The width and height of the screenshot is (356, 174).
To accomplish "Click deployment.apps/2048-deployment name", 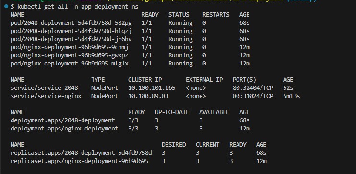I will (x=63, y=120).
